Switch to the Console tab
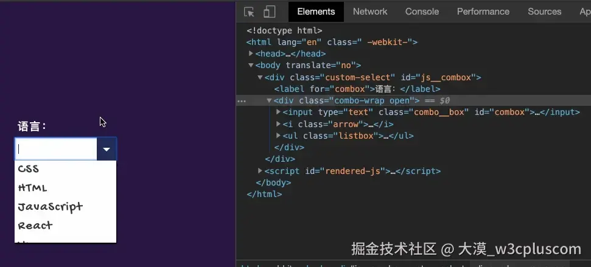Viewport: 591px width, 267px height. pos(422,12)
